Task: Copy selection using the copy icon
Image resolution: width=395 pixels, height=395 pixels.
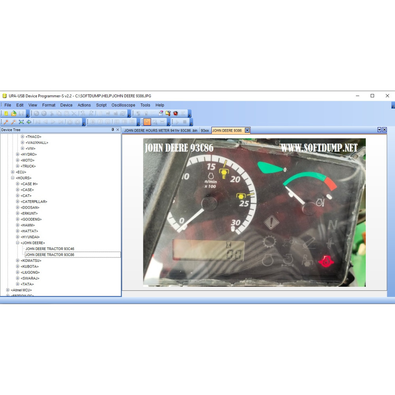Action: pyautogui.click(x=59, y=113)
